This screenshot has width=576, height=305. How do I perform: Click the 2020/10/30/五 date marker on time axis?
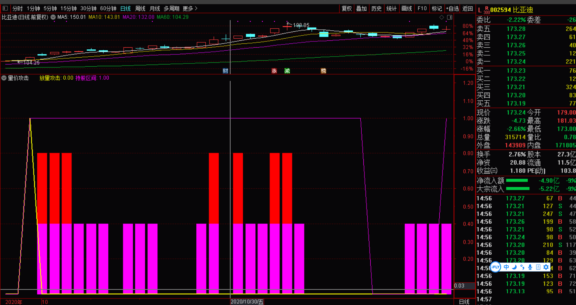[x=247, y=302]
